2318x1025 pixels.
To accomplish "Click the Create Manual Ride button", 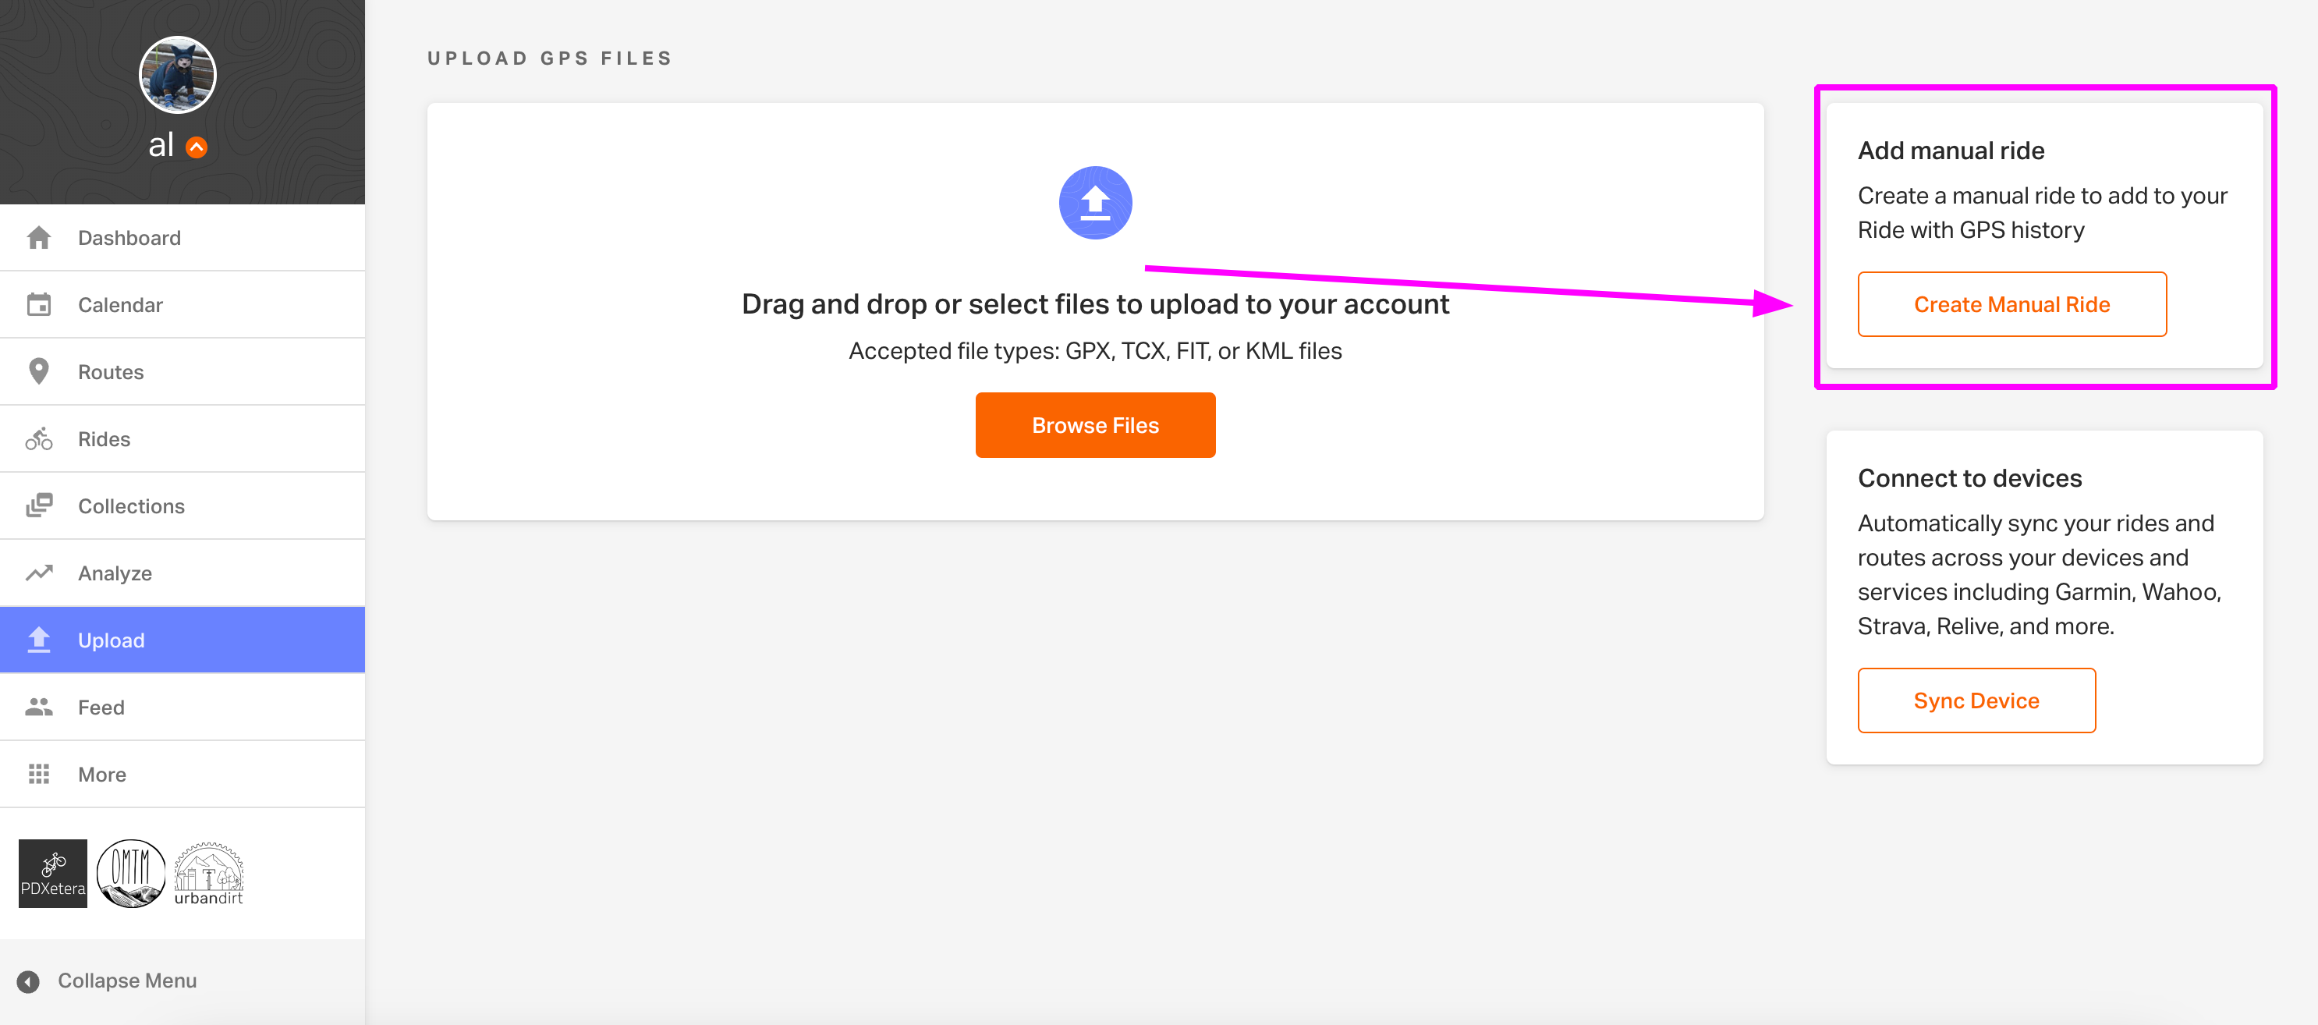I will [2012, 303].
